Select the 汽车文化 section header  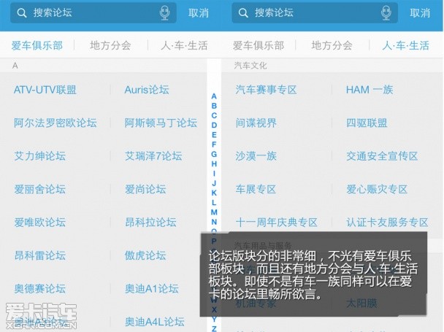click(x=250, y=66)
